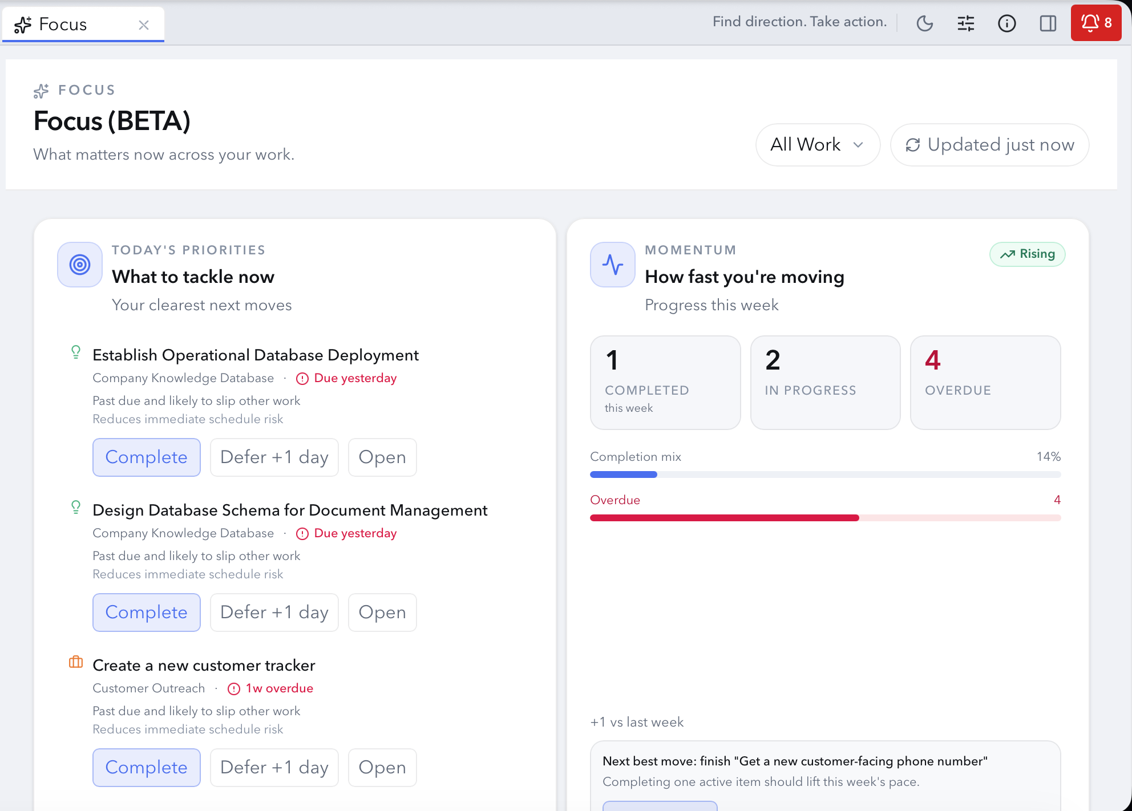1132x811 pixels.
Task: Toggle dark mode moon icon
Action: (x=924, y=23)
